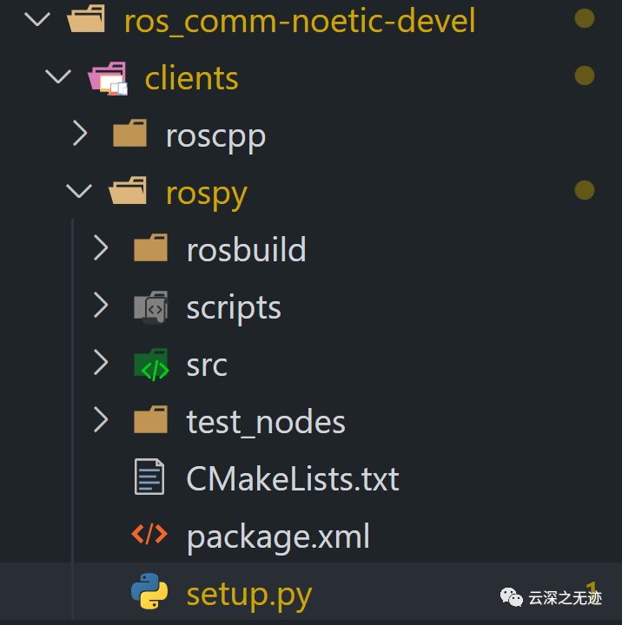Click the gray scripts folder icon

pos(151,307)
